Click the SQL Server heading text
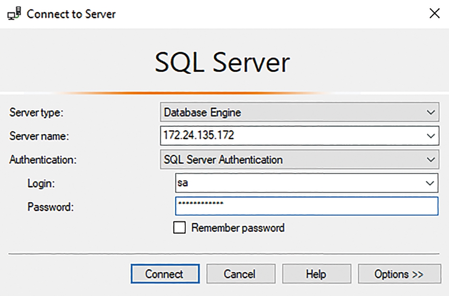This screenshot has width=449, height=296. (x=222, y=62)
